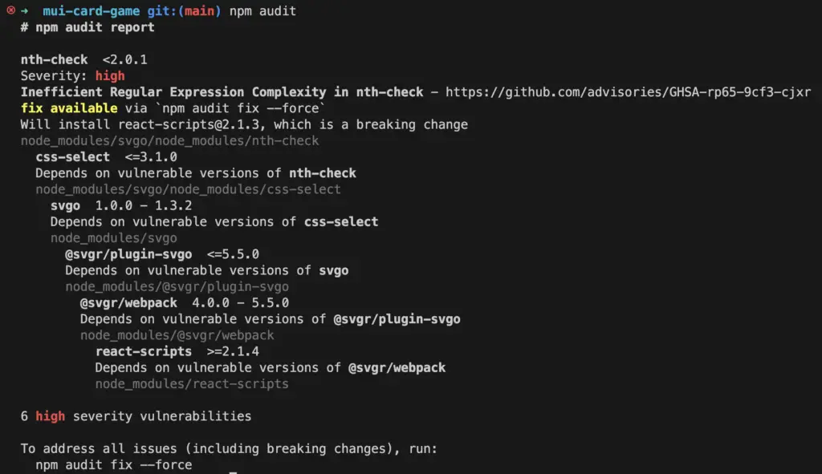This screenshot has height=474, width=822.
Task: Click the @svgr/webpack 4.0.0 - 5.5.0 entry
Action: tap(185, 303)
